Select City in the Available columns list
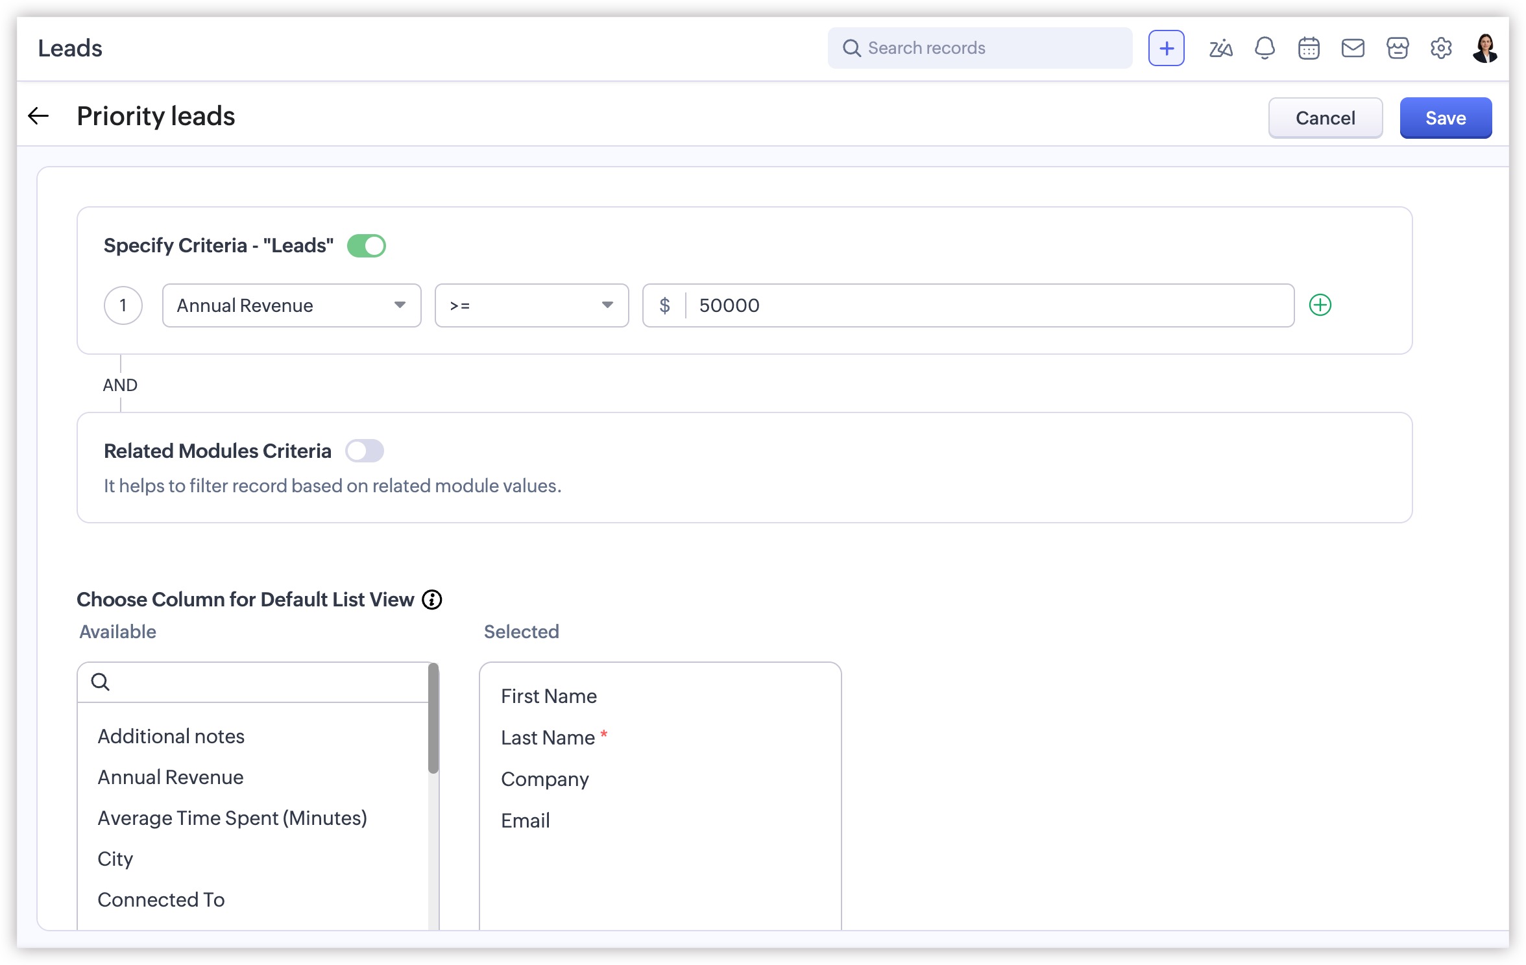The height and width of the screenshot is (965, 1526). coord(115,859)
